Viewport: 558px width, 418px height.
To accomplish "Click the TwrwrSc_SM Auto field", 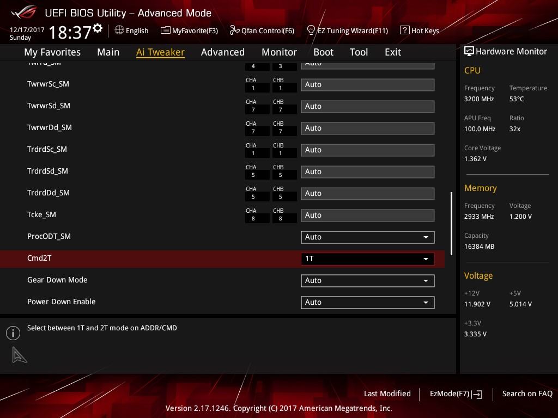I will coord(368,84).
